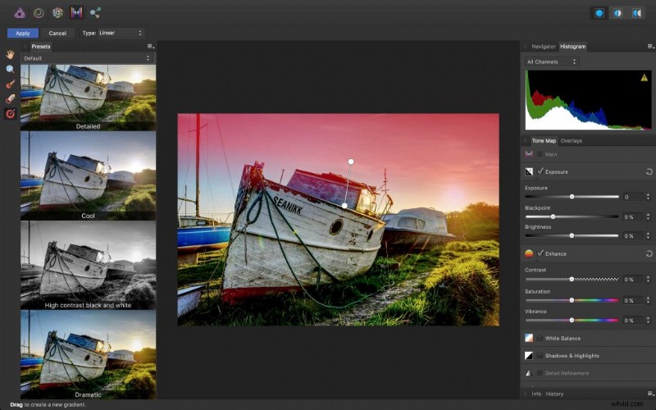Uncheck the Enhance checkbox
656x410 pixels.
(x=540, y=253)
